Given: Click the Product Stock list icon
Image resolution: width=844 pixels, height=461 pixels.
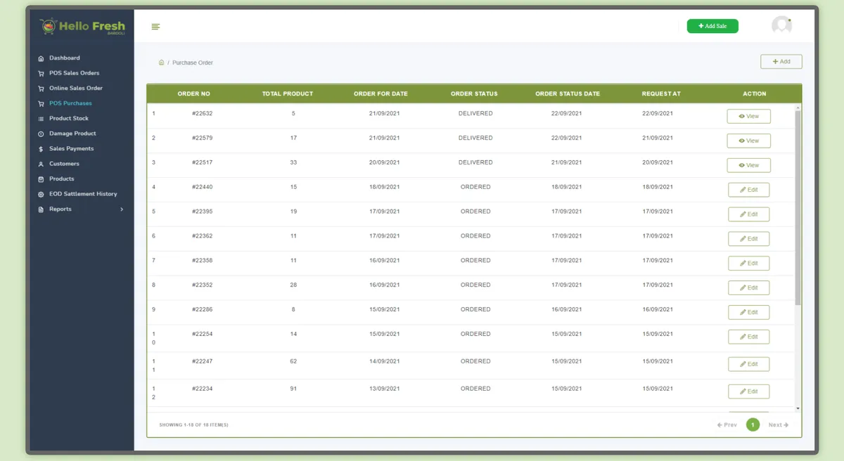Looking at the screenshot, I should point(41,119).
